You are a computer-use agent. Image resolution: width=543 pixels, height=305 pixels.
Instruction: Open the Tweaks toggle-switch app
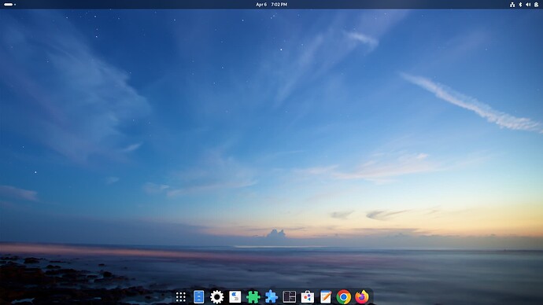(235, 296)
